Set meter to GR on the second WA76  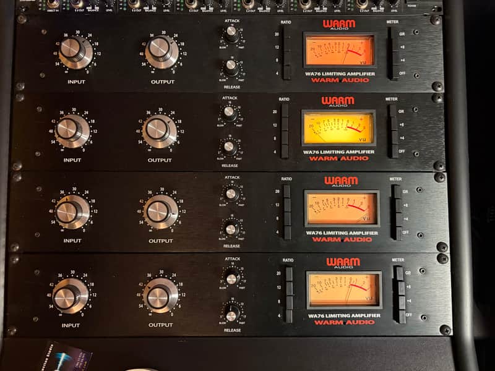(394, 111)
